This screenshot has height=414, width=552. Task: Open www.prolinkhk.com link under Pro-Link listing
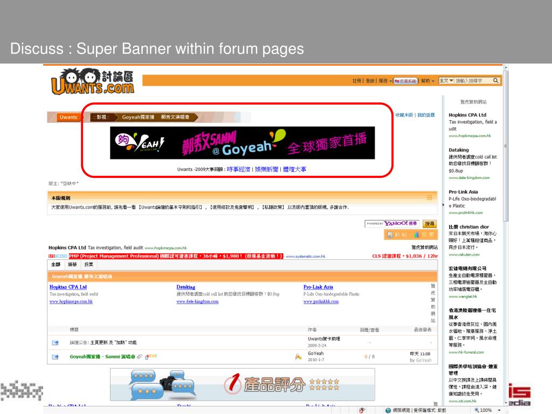[321, 301]
